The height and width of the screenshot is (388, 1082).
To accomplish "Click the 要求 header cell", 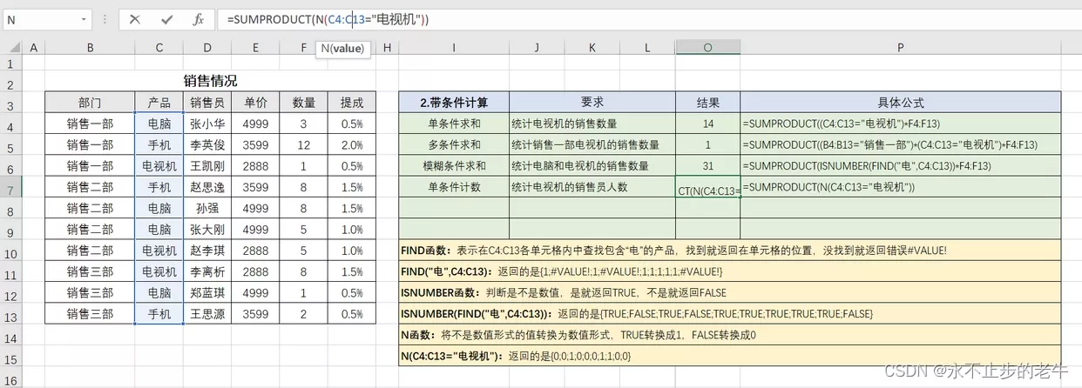I will (592, 103).
